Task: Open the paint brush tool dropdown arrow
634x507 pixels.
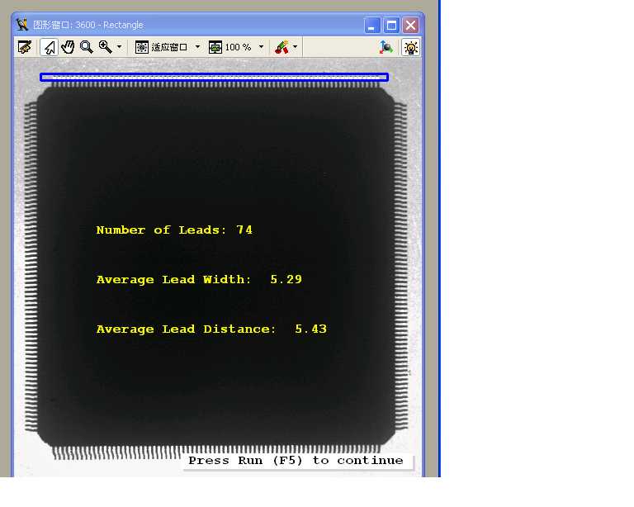Action: (x=296, y=47)
